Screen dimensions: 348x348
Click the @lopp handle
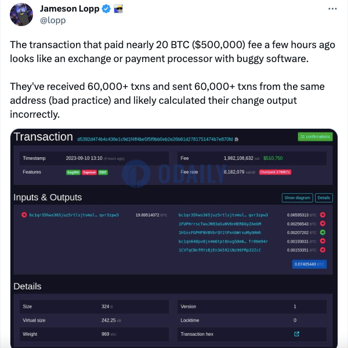coord(53,20)
